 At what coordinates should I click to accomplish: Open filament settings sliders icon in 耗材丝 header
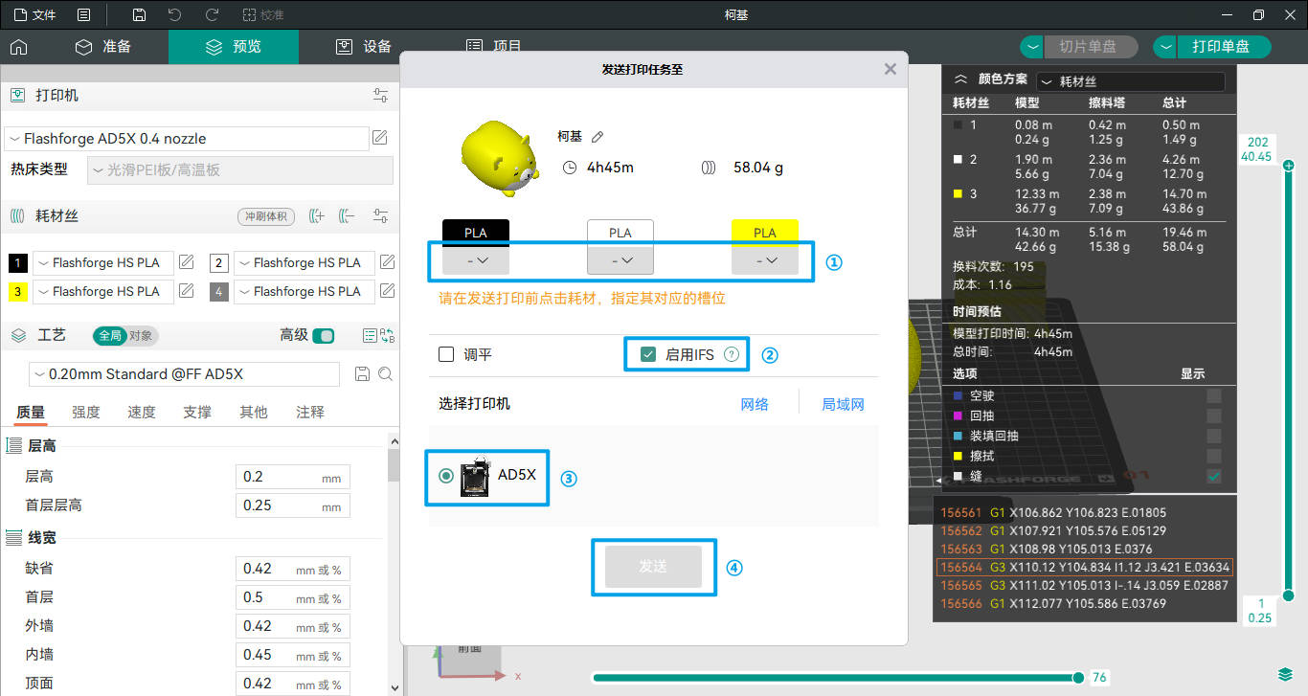[x=381, y=216]
